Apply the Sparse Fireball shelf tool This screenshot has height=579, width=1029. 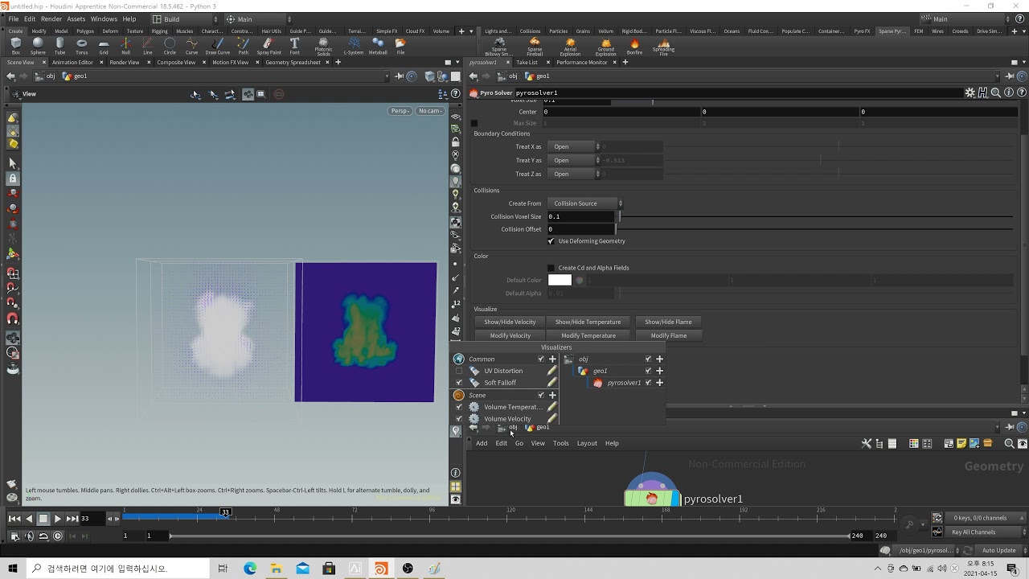535,47
